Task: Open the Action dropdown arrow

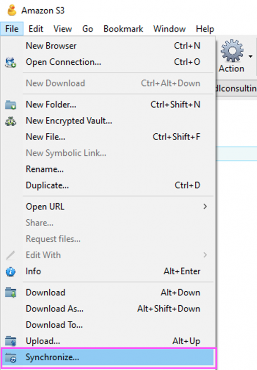Action: (x=251, y=56)
